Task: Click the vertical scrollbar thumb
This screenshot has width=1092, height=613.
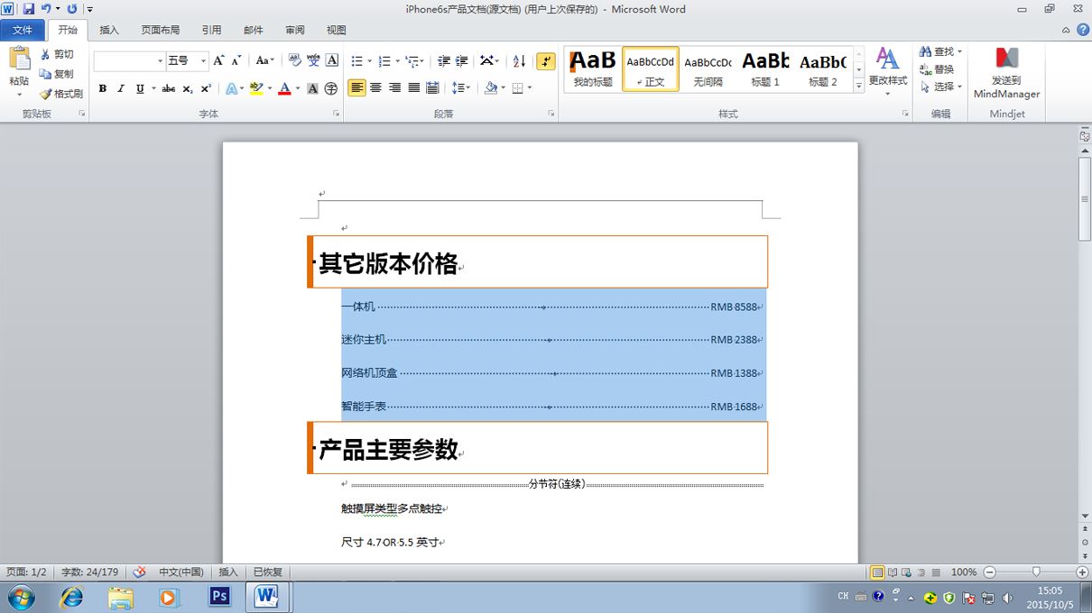Action: tap(1085, 198)
